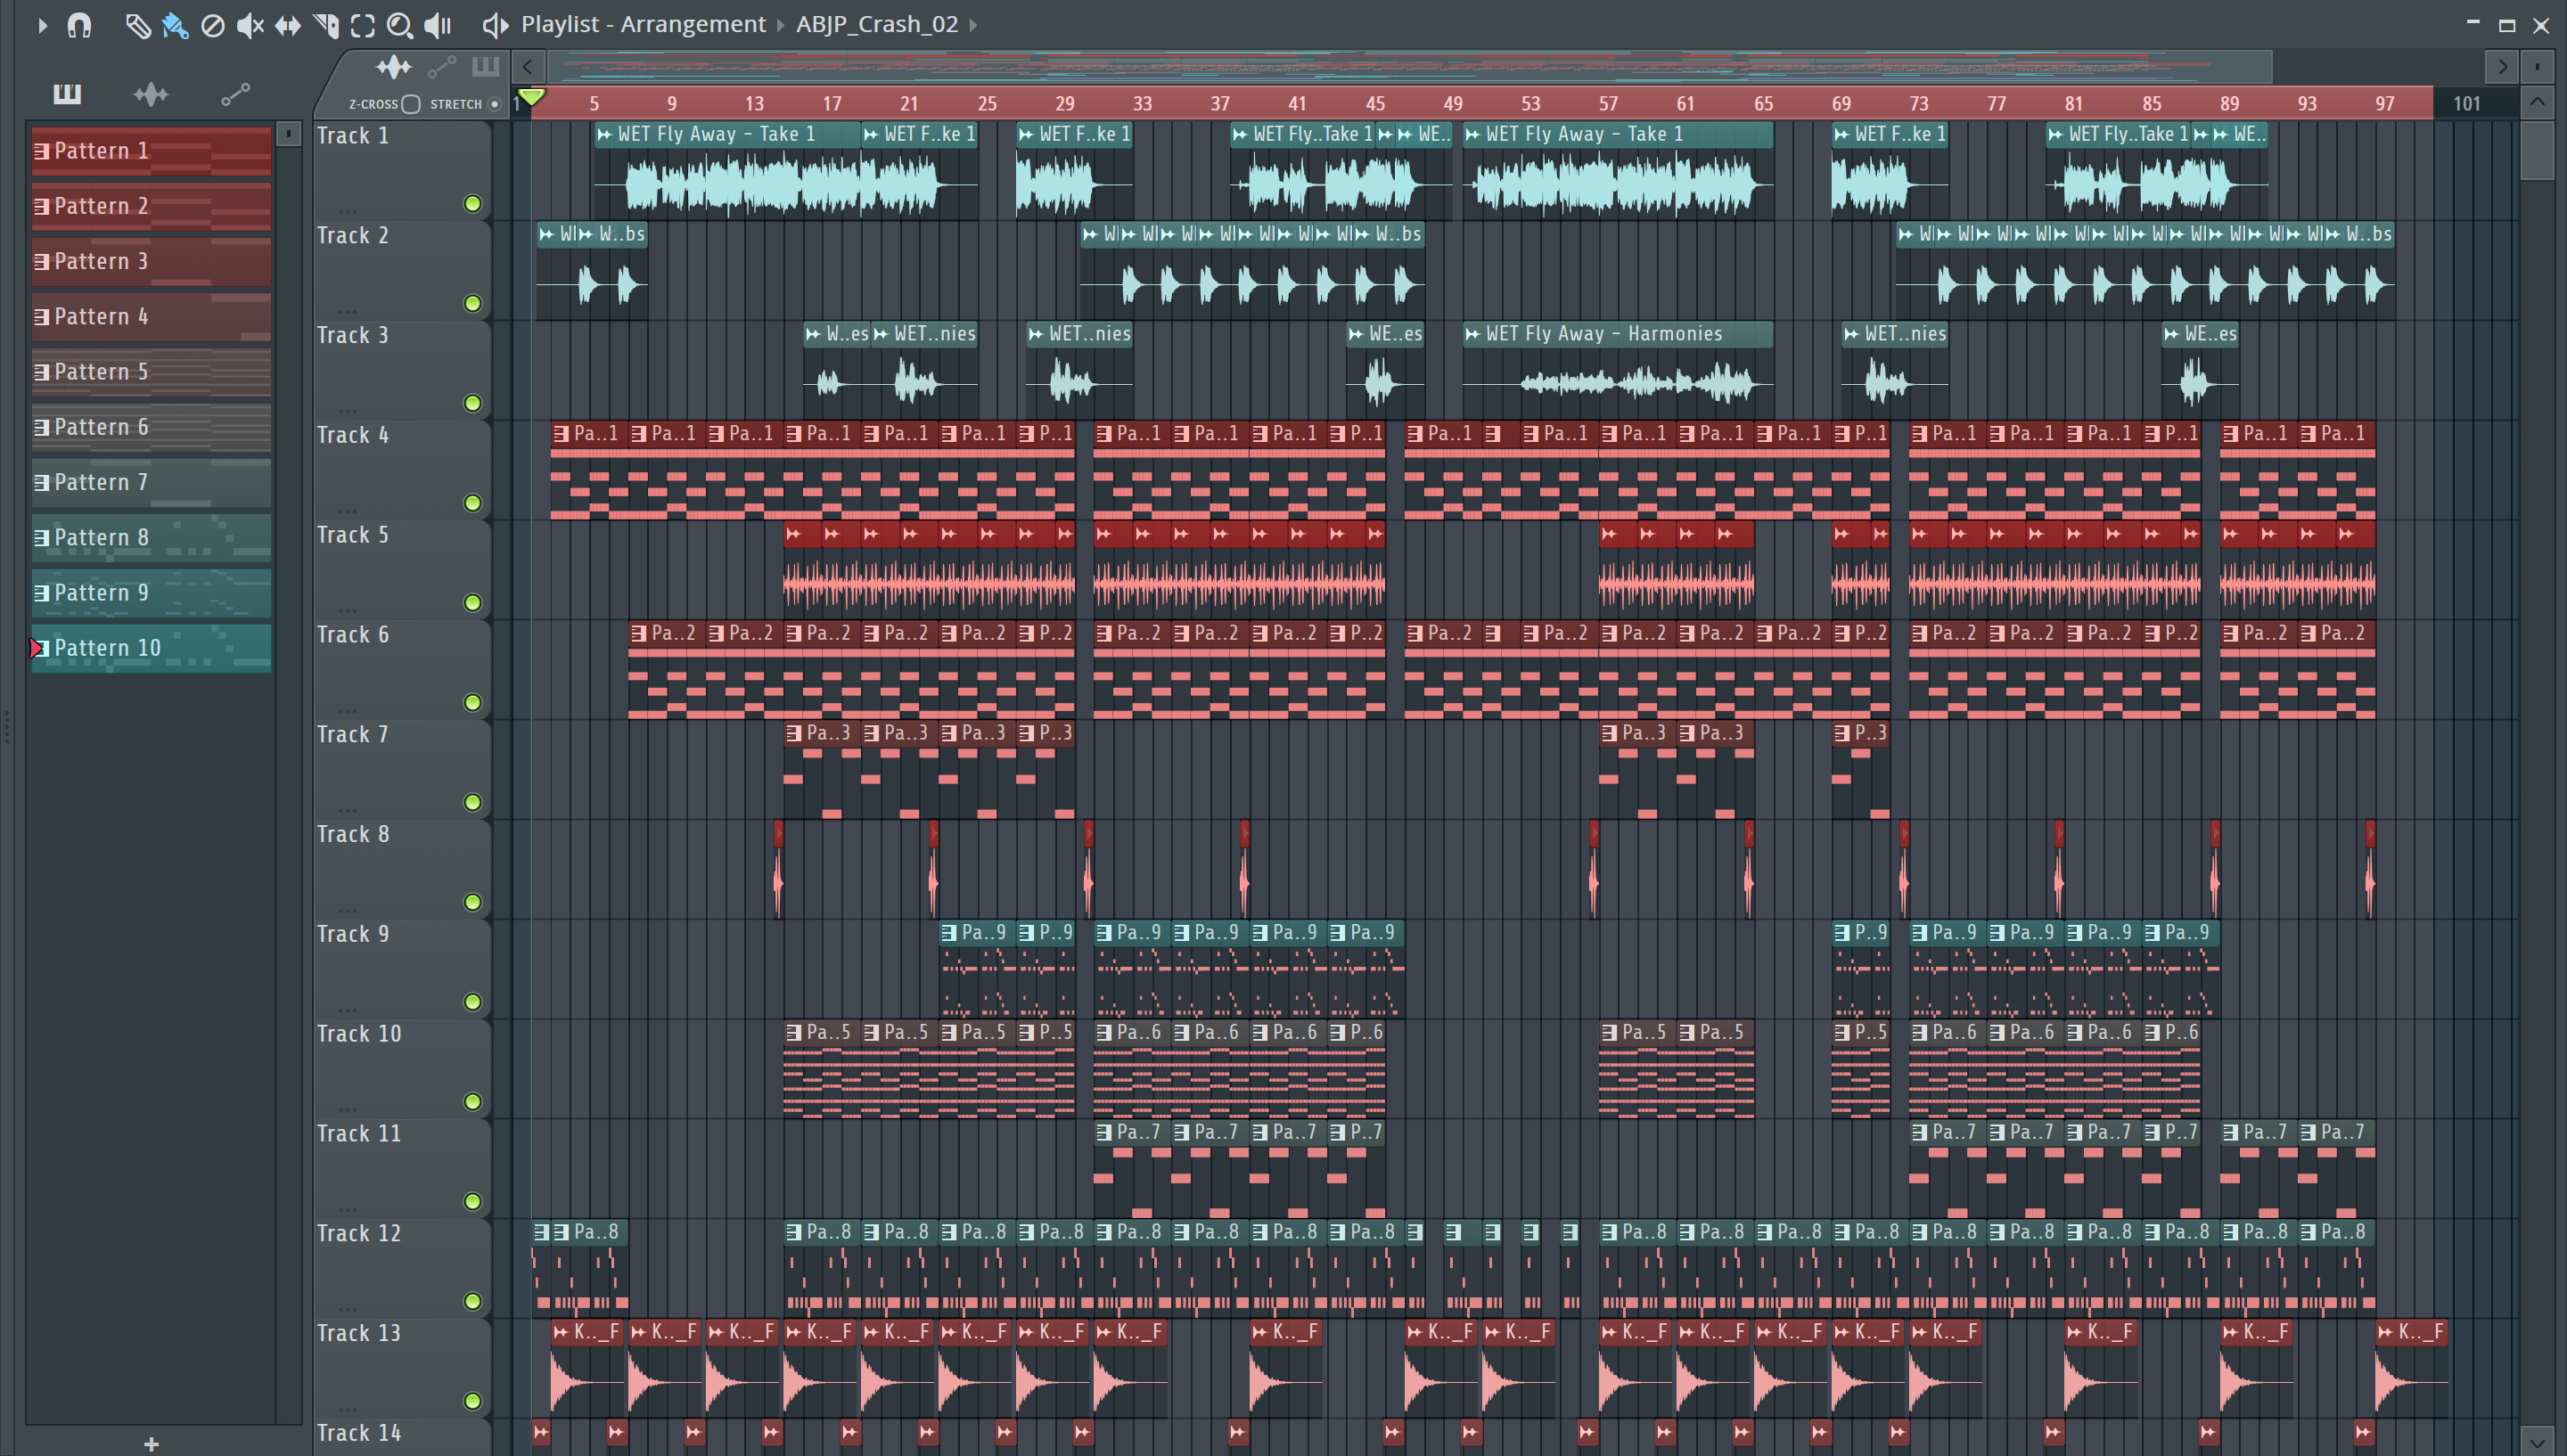
Task: Click the green playhead marker at bar 1
Action: click(x=532, y=97)
